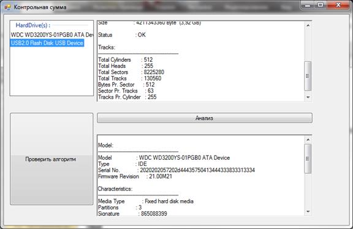Click the application icon in title bar
Viewport: 353px width, 229px height.
pyautogui.click(x=7, y=7)
